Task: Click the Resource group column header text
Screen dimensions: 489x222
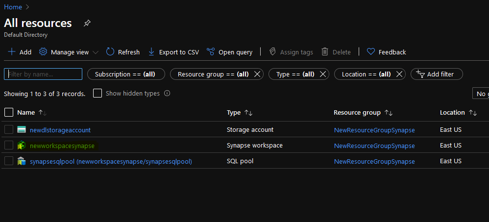Action: tap(357, 113)
